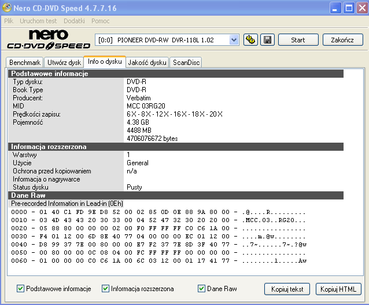Click the Nero app icon in title bar

click(7, 8)
